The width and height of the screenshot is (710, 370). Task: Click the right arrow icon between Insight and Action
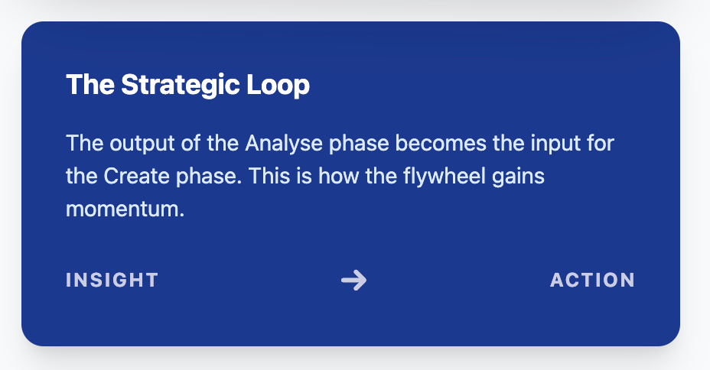pyautogui.click(x=353, y=281)
